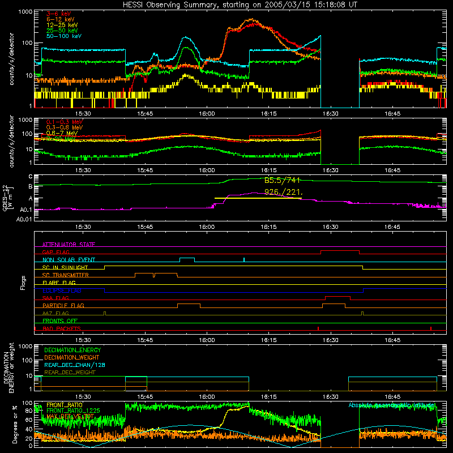Screen dimensions: 453x453
Task: Select the green 25-50 keV legend label
Action: click(62, 31)
